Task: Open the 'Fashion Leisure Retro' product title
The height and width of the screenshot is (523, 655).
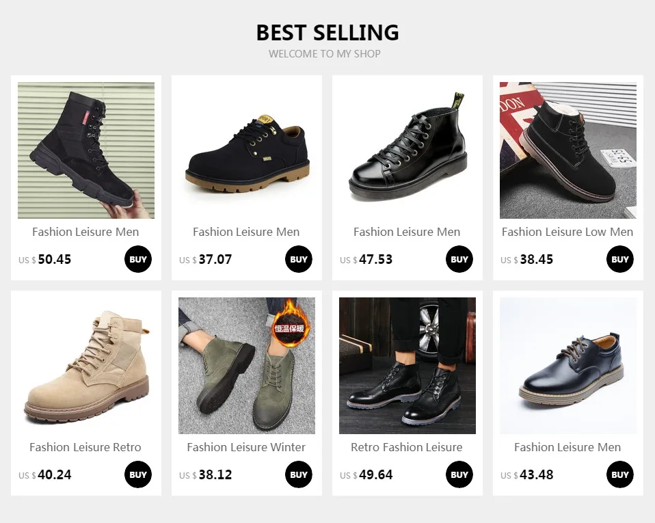Action: click(85, 447)
